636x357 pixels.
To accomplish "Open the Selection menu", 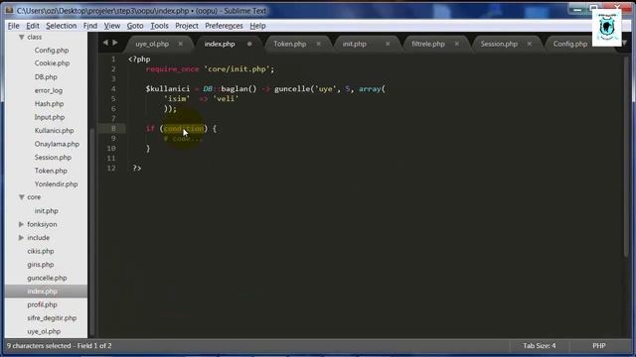I will pyautogui.click(x=62, y=26).
